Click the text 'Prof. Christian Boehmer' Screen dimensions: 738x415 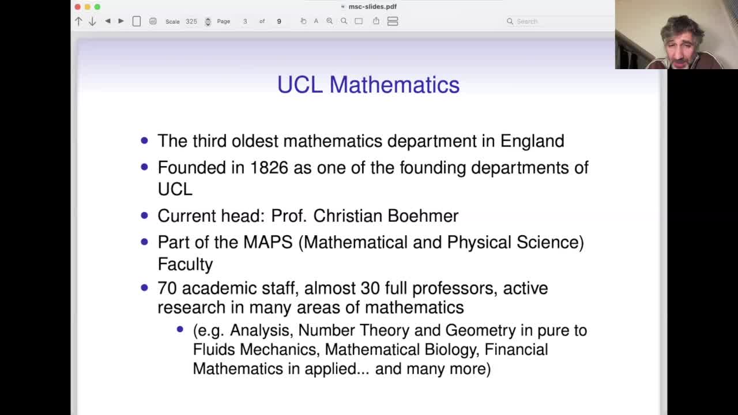[365, 216]
